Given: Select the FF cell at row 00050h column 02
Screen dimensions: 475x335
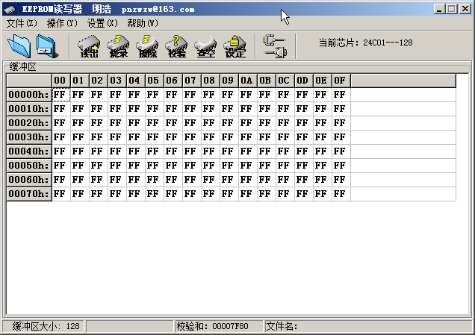Looking at the screenshot, I should (x=99, y=165).
